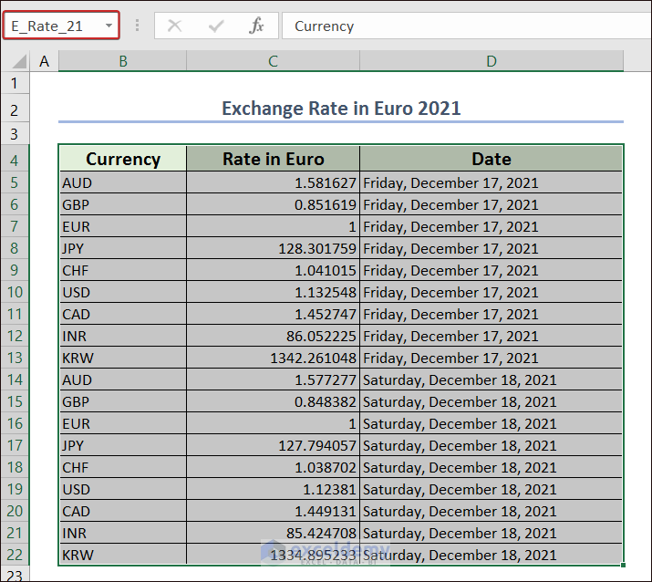Select row 4 header
The height and width of the screenshot is (582, 652).
click(15, 160)
